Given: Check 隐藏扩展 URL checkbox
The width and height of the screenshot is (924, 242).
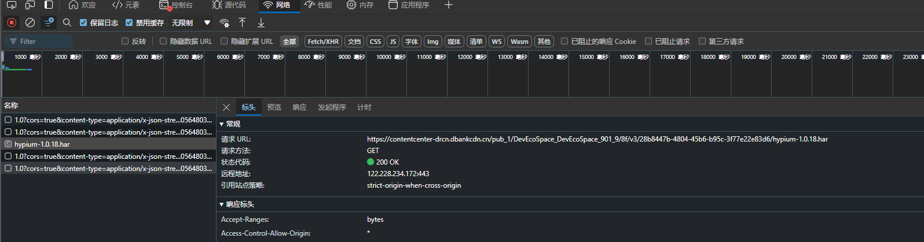Looking at the screenshot, I should [x=224, y=41].
